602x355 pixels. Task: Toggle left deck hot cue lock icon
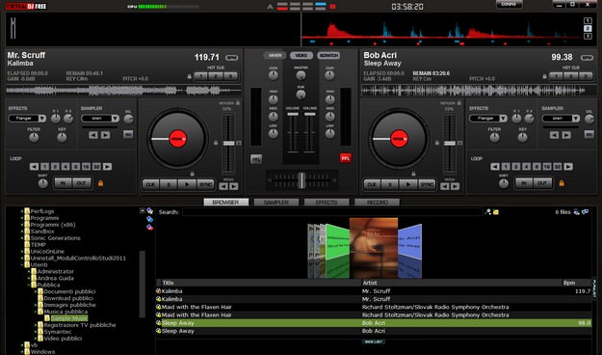pos(189,76)
